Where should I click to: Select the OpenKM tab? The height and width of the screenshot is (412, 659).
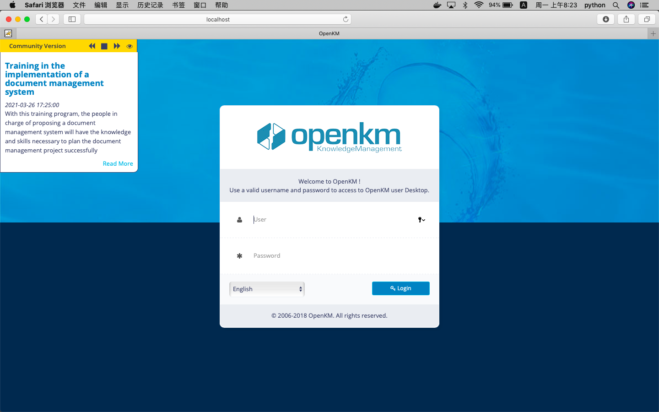[x=329, y=33]
